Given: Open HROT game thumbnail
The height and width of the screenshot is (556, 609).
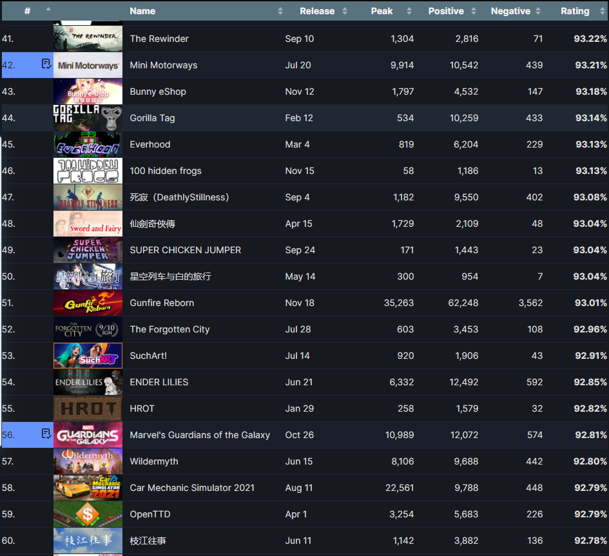Looking at the screenshot, I should tap(88, 408).
